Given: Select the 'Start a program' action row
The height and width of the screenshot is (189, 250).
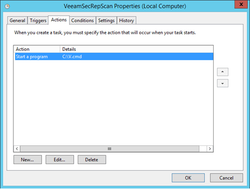Looking at the screenshot, I should [114, 57].
